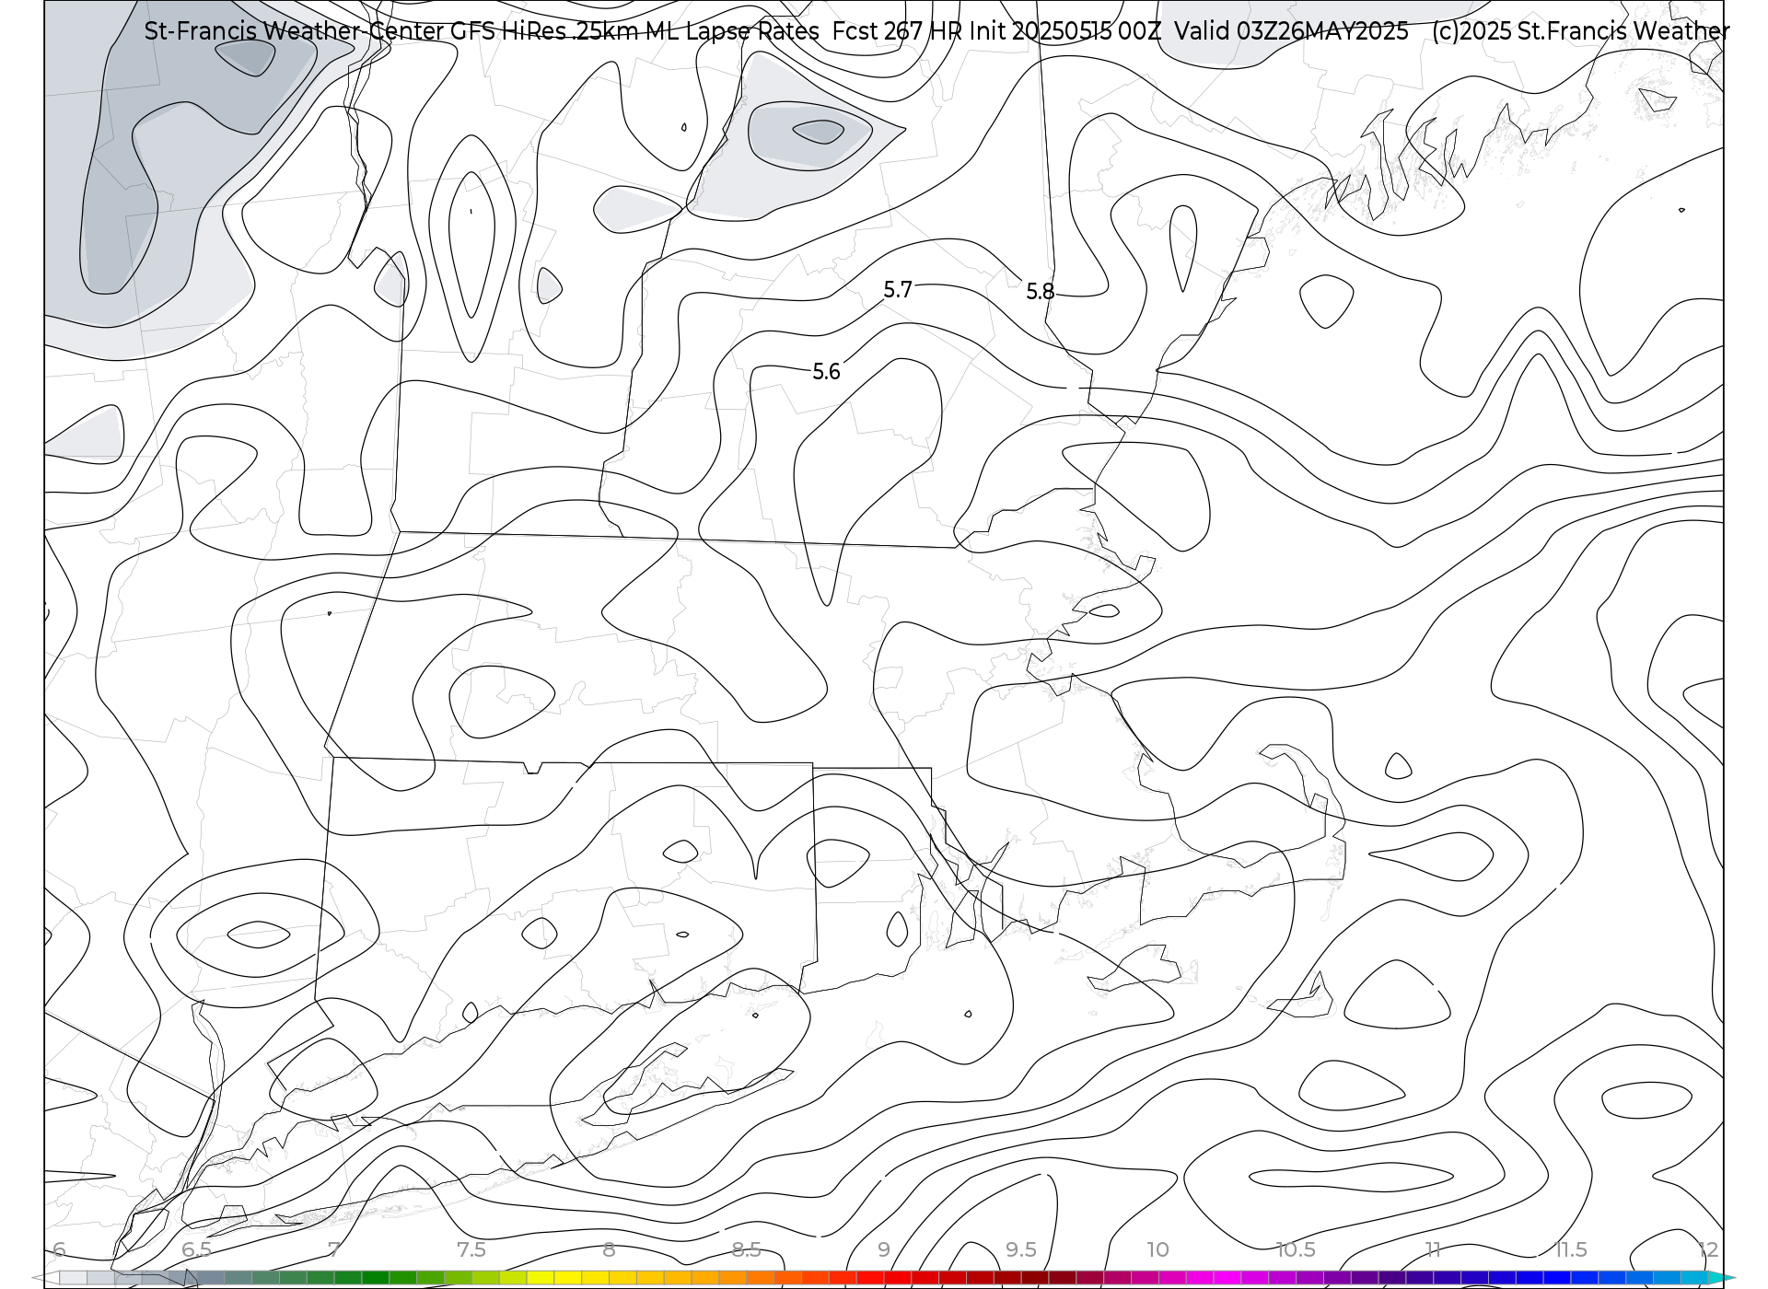This screenshot has width=1768, height=1289.
Task: Click the 5.6 contour label
Action: tap(827, 372)
